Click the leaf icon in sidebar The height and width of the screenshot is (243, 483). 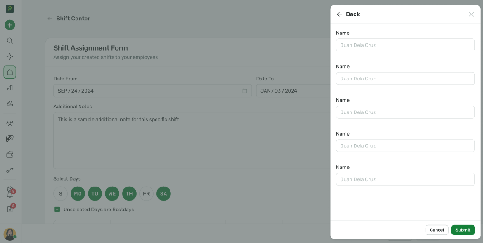[x=10, y=139]
